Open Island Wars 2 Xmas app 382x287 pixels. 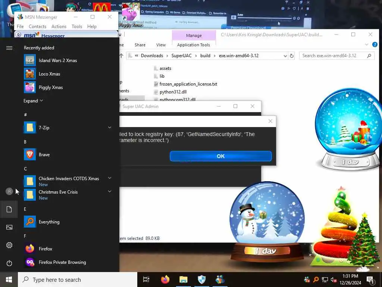pos(58,61)
